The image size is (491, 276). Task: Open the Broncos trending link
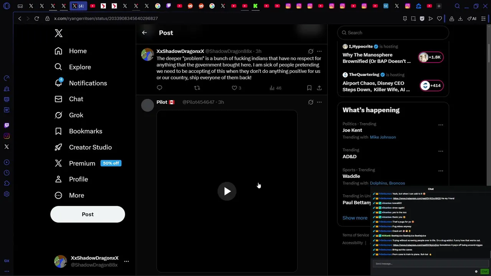(x=397, y=183)
